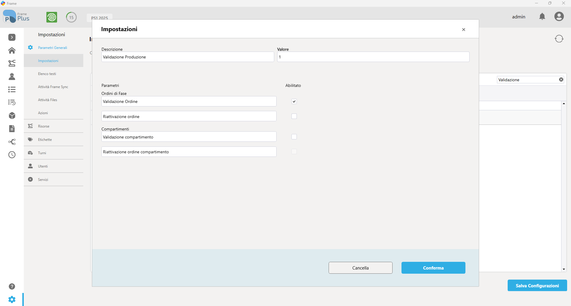Open the admin user profile icon
Image resolution: width=571 pixels, height=306 pixels.
(559, 17)
